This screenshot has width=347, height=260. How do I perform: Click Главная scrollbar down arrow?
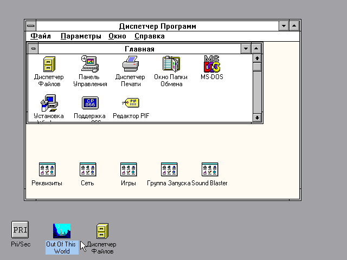(257, 118)
